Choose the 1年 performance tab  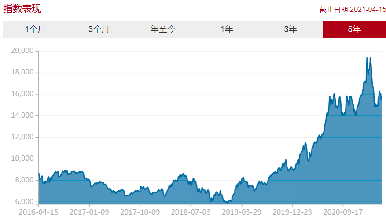227,30
